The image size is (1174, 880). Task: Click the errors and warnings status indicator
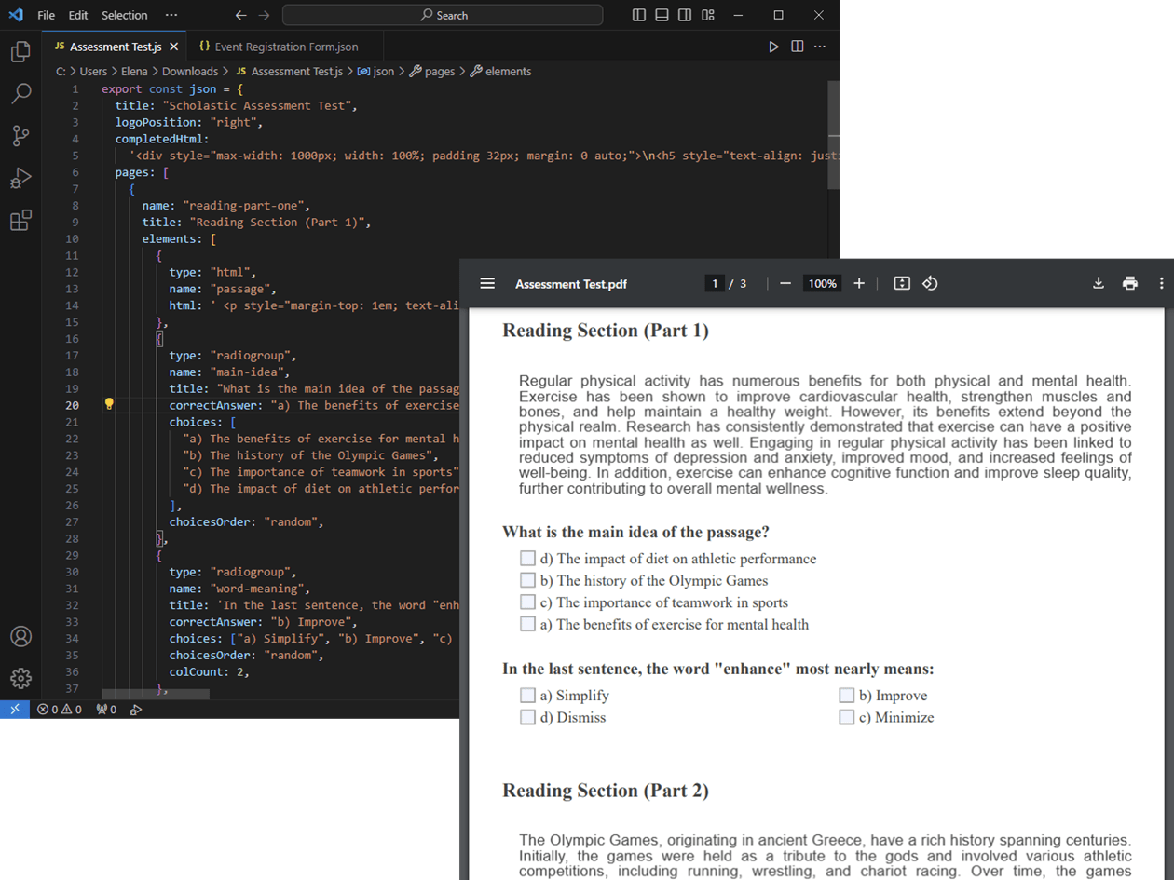[59, 710]
